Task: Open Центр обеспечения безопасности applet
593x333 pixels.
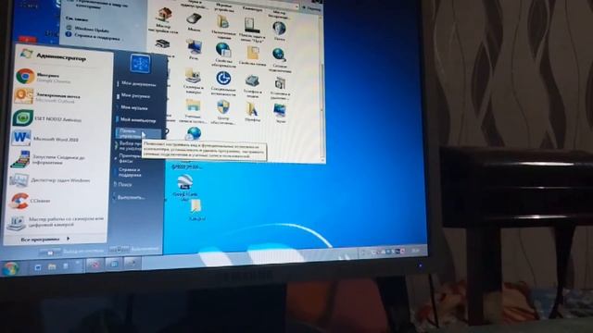Action: coord(223,112)
